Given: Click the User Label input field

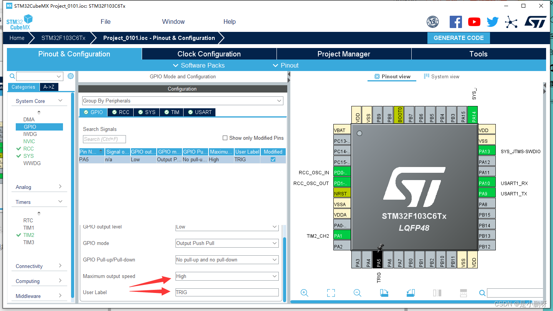Looking at the screenshot, I should click(227, 292).
